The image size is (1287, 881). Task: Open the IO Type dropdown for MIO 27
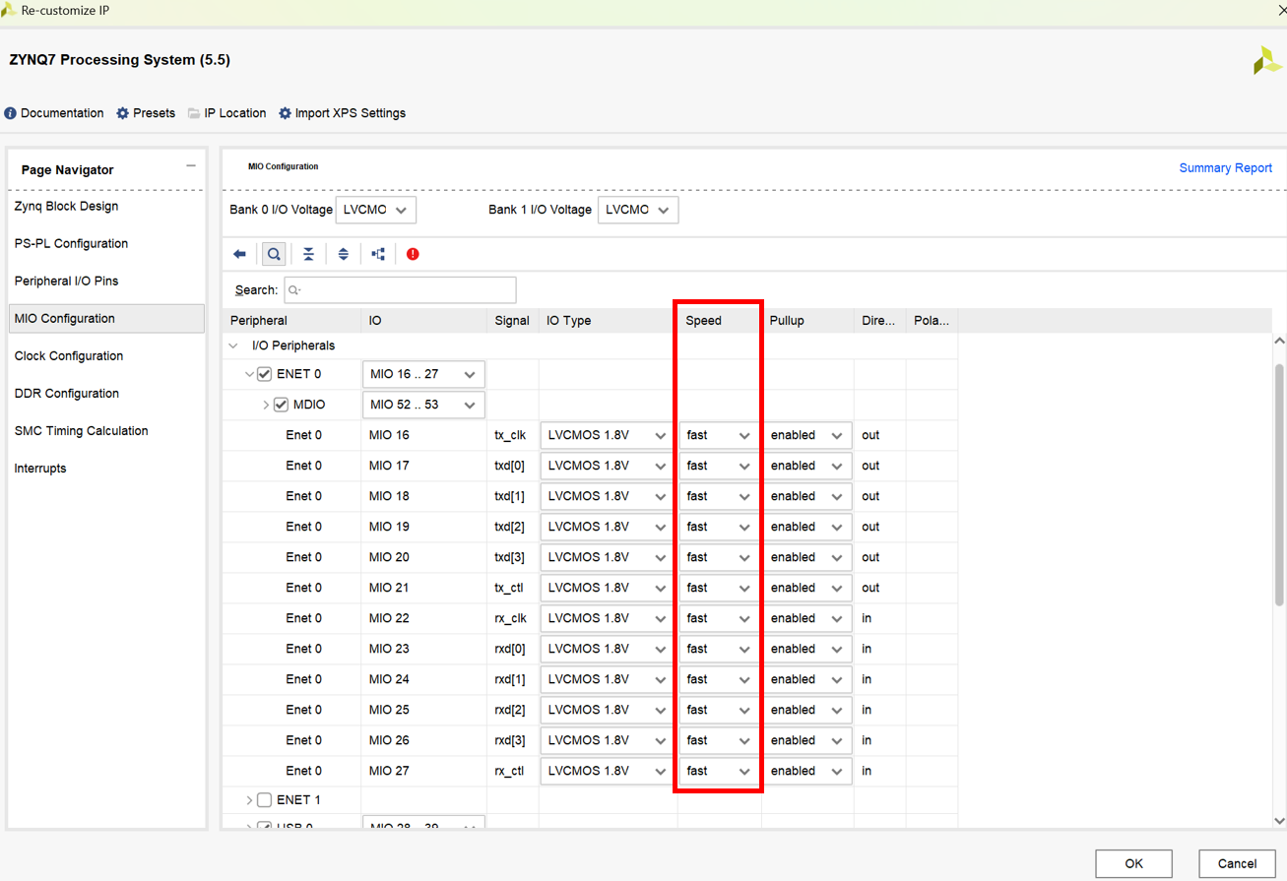[x=607, y=771]
